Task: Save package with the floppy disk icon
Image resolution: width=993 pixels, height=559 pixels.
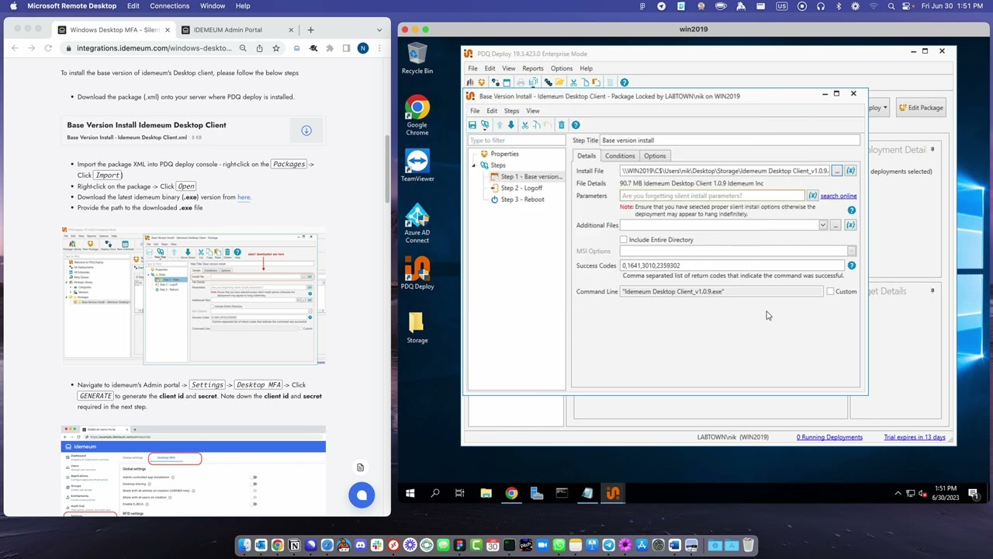Action: 472,125
